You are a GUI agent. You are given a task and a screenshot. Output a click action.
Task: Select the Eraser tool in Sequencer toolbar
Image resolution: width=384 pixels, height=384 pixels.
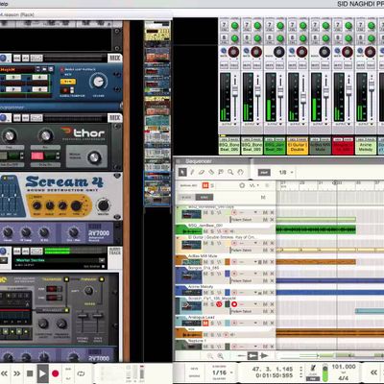[202, 172]
